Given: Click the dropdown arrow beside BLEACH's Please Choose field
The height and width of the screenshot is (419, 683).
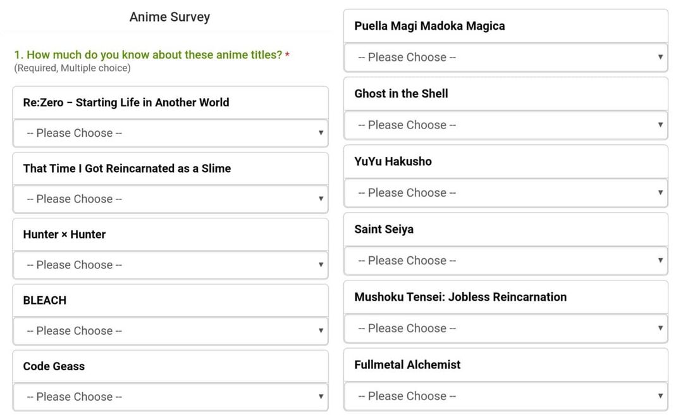Looking at the screenshot, I should click(320, 330).
